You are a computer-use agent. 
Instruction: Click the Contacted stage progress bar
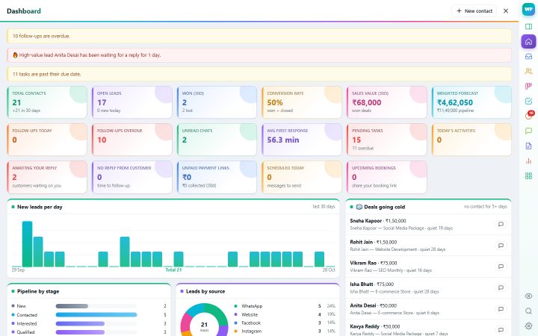coord(96,315)
